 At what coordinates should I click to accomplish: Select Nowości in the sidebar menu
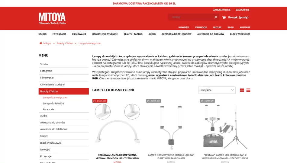[x=63, y=150]
